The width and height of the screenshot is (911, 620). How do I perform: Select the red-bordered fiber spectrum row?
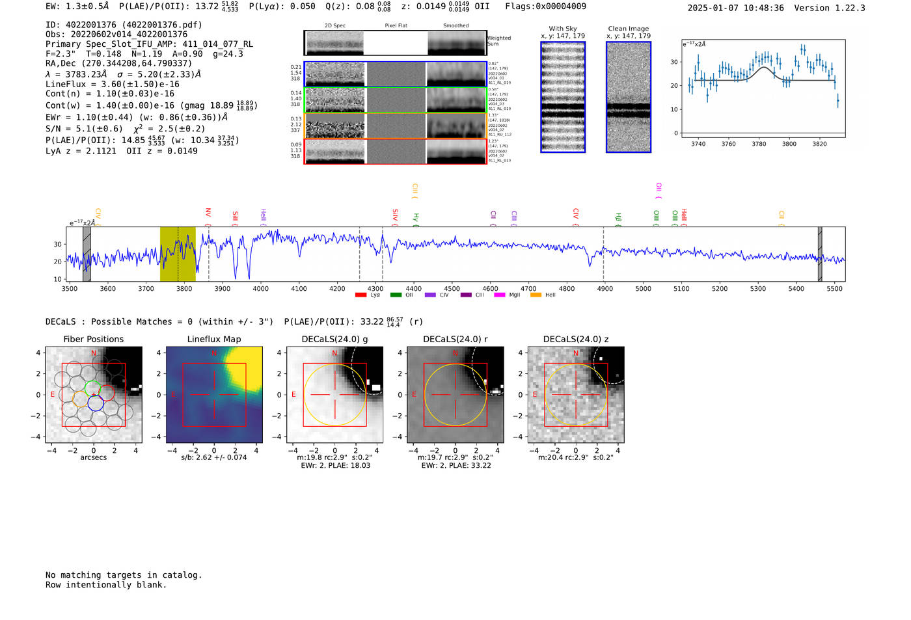396,152
